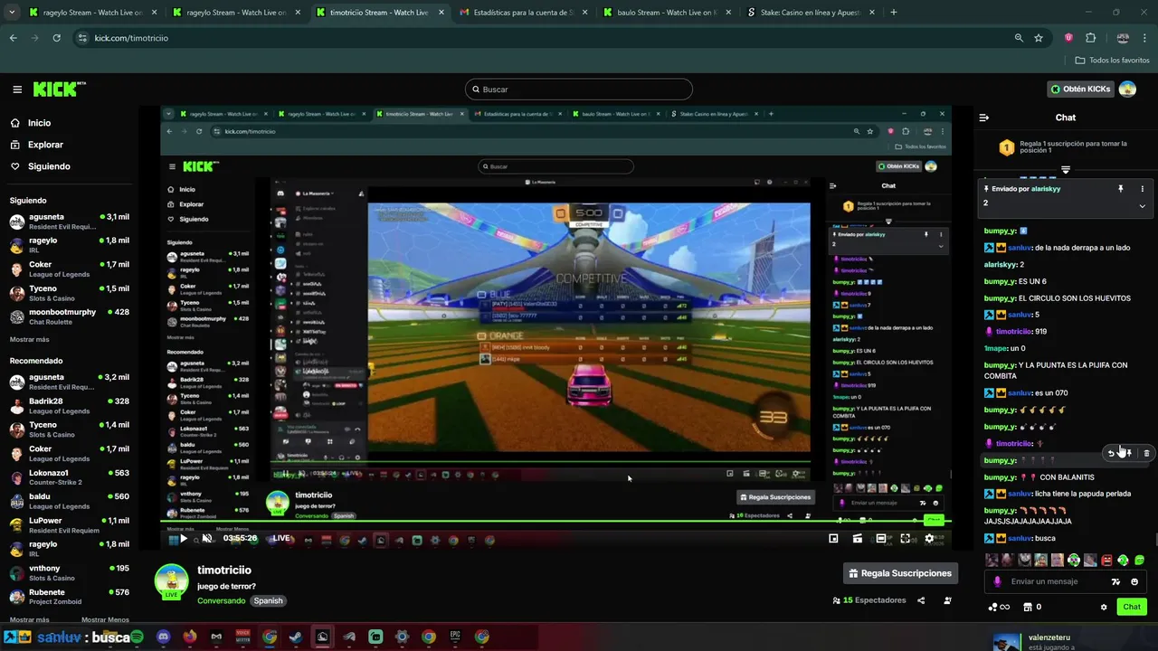Click the gift leaderboard banner 'Regala 1 suscripción'
The width and height of the screenshot is (1158, 651).
[x=1066, y=147]
